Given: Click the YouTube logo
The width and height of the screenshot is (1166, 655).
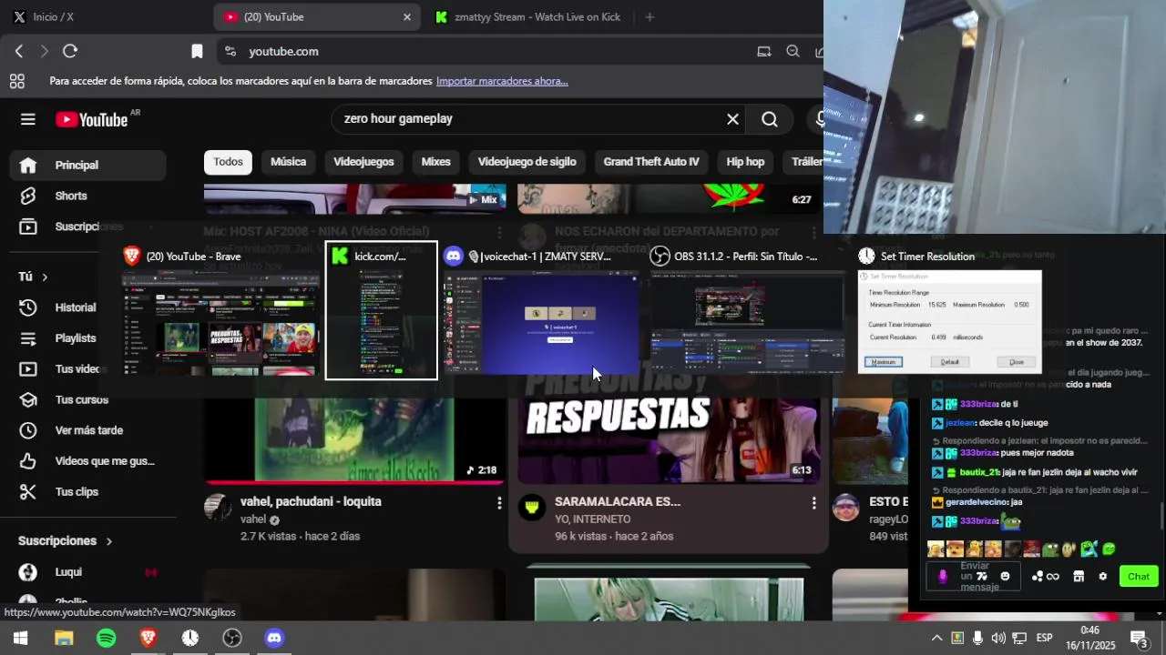Looking at the screenshot, I should point(92,119).
